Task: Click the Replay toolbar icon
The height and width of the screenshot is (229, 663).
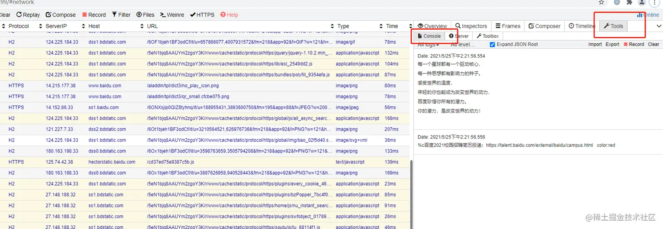Action: point(29,15)
